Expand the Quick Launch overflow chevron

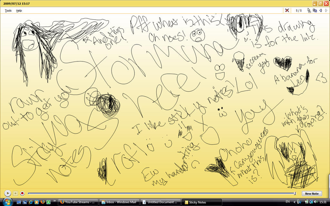(x=54, y=201)
